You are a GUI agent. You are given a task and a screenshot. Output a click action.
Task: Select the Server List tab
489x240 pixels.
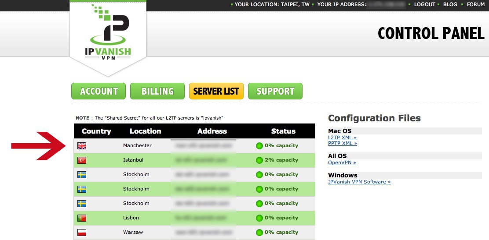(216, 91)
